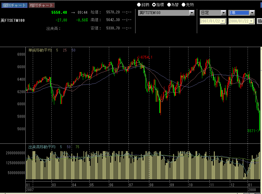This screenshot has width=262, height=194.
Task: Switch to the 相対チャート tab
Action: (41, 5)
